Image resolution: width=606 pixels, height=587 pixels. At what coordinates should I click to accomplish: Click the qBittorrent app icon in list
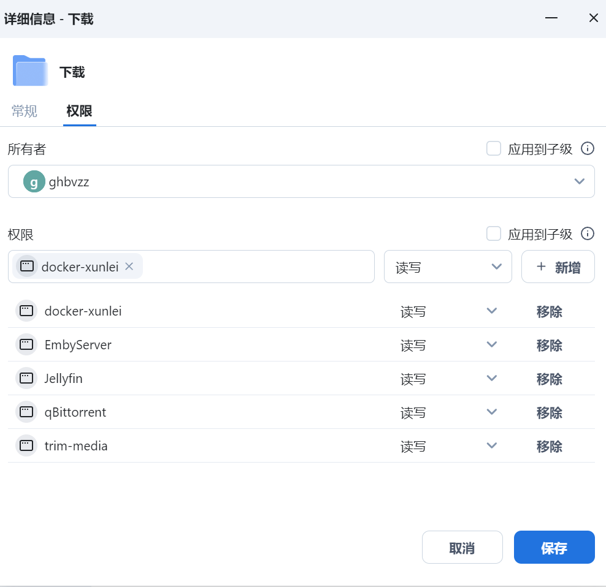[x=26, y=412]
